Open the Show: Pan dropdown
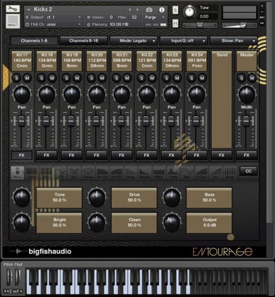Viewport: 275px width, 297px height. (x=234, y=41)
